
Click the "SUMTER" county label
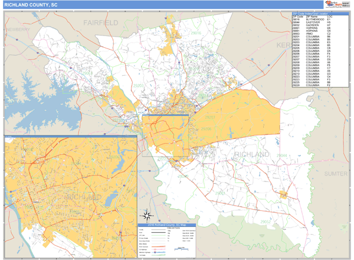tap(336, 174)
